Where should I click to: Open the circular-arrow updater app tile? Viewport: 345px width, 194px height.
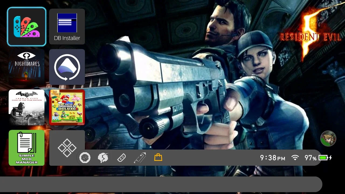[67, 67]
